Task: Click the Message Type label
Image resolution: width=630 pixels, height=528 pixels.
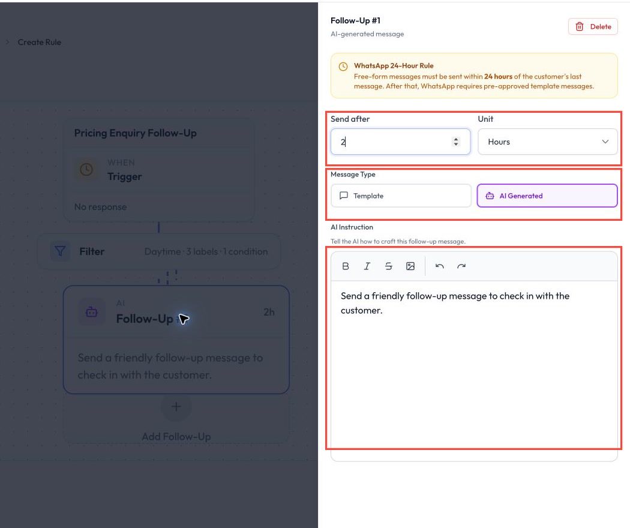Action: tap(353, 175)
